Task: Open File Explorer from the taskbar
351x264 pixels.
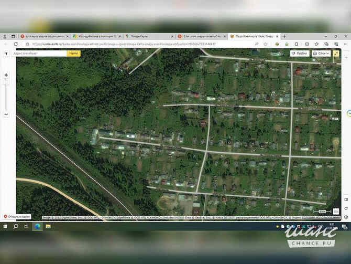Action: [x=48, y=226]
